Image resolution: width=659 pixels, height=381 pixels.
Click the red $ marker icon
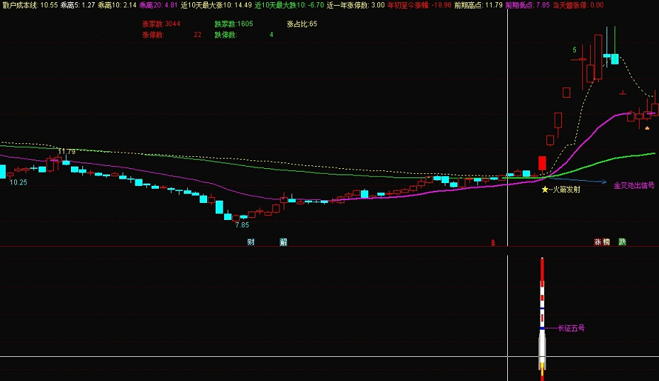493,243
